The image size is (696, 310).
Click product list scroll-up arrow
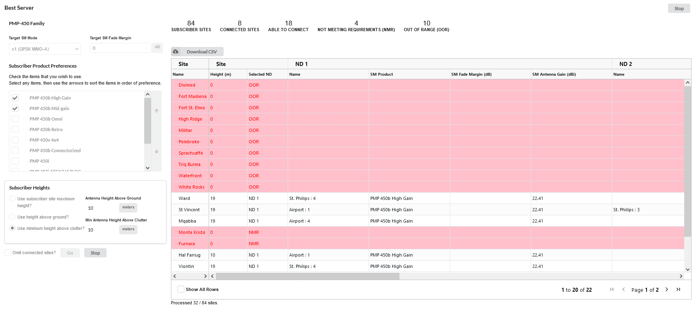point(147,94)
